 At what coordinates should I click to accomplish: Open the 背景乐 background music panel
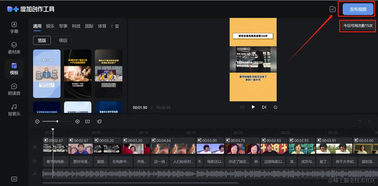[x=14, y=110]
